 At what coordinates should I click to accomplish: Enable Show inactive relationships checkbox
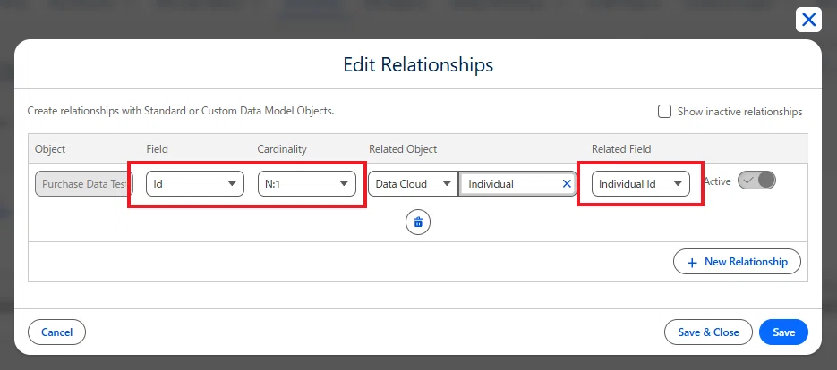[664, 112]
